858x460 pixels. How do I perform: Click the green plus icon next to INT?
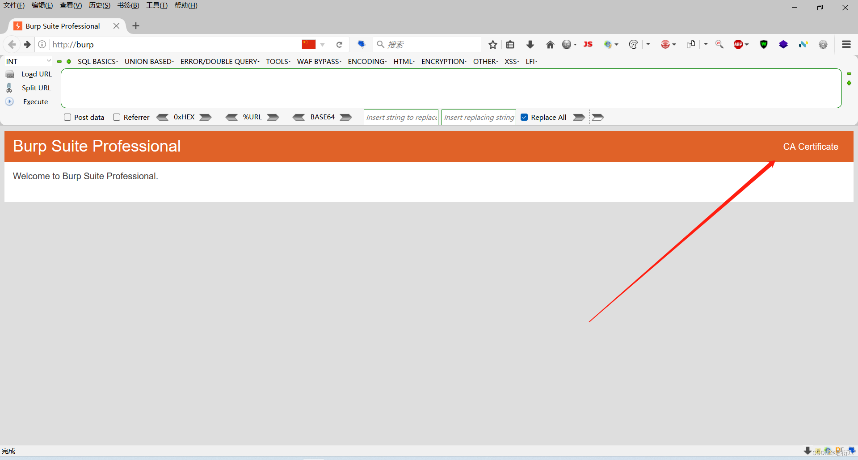pyautogui.click(x=69, y=62)
